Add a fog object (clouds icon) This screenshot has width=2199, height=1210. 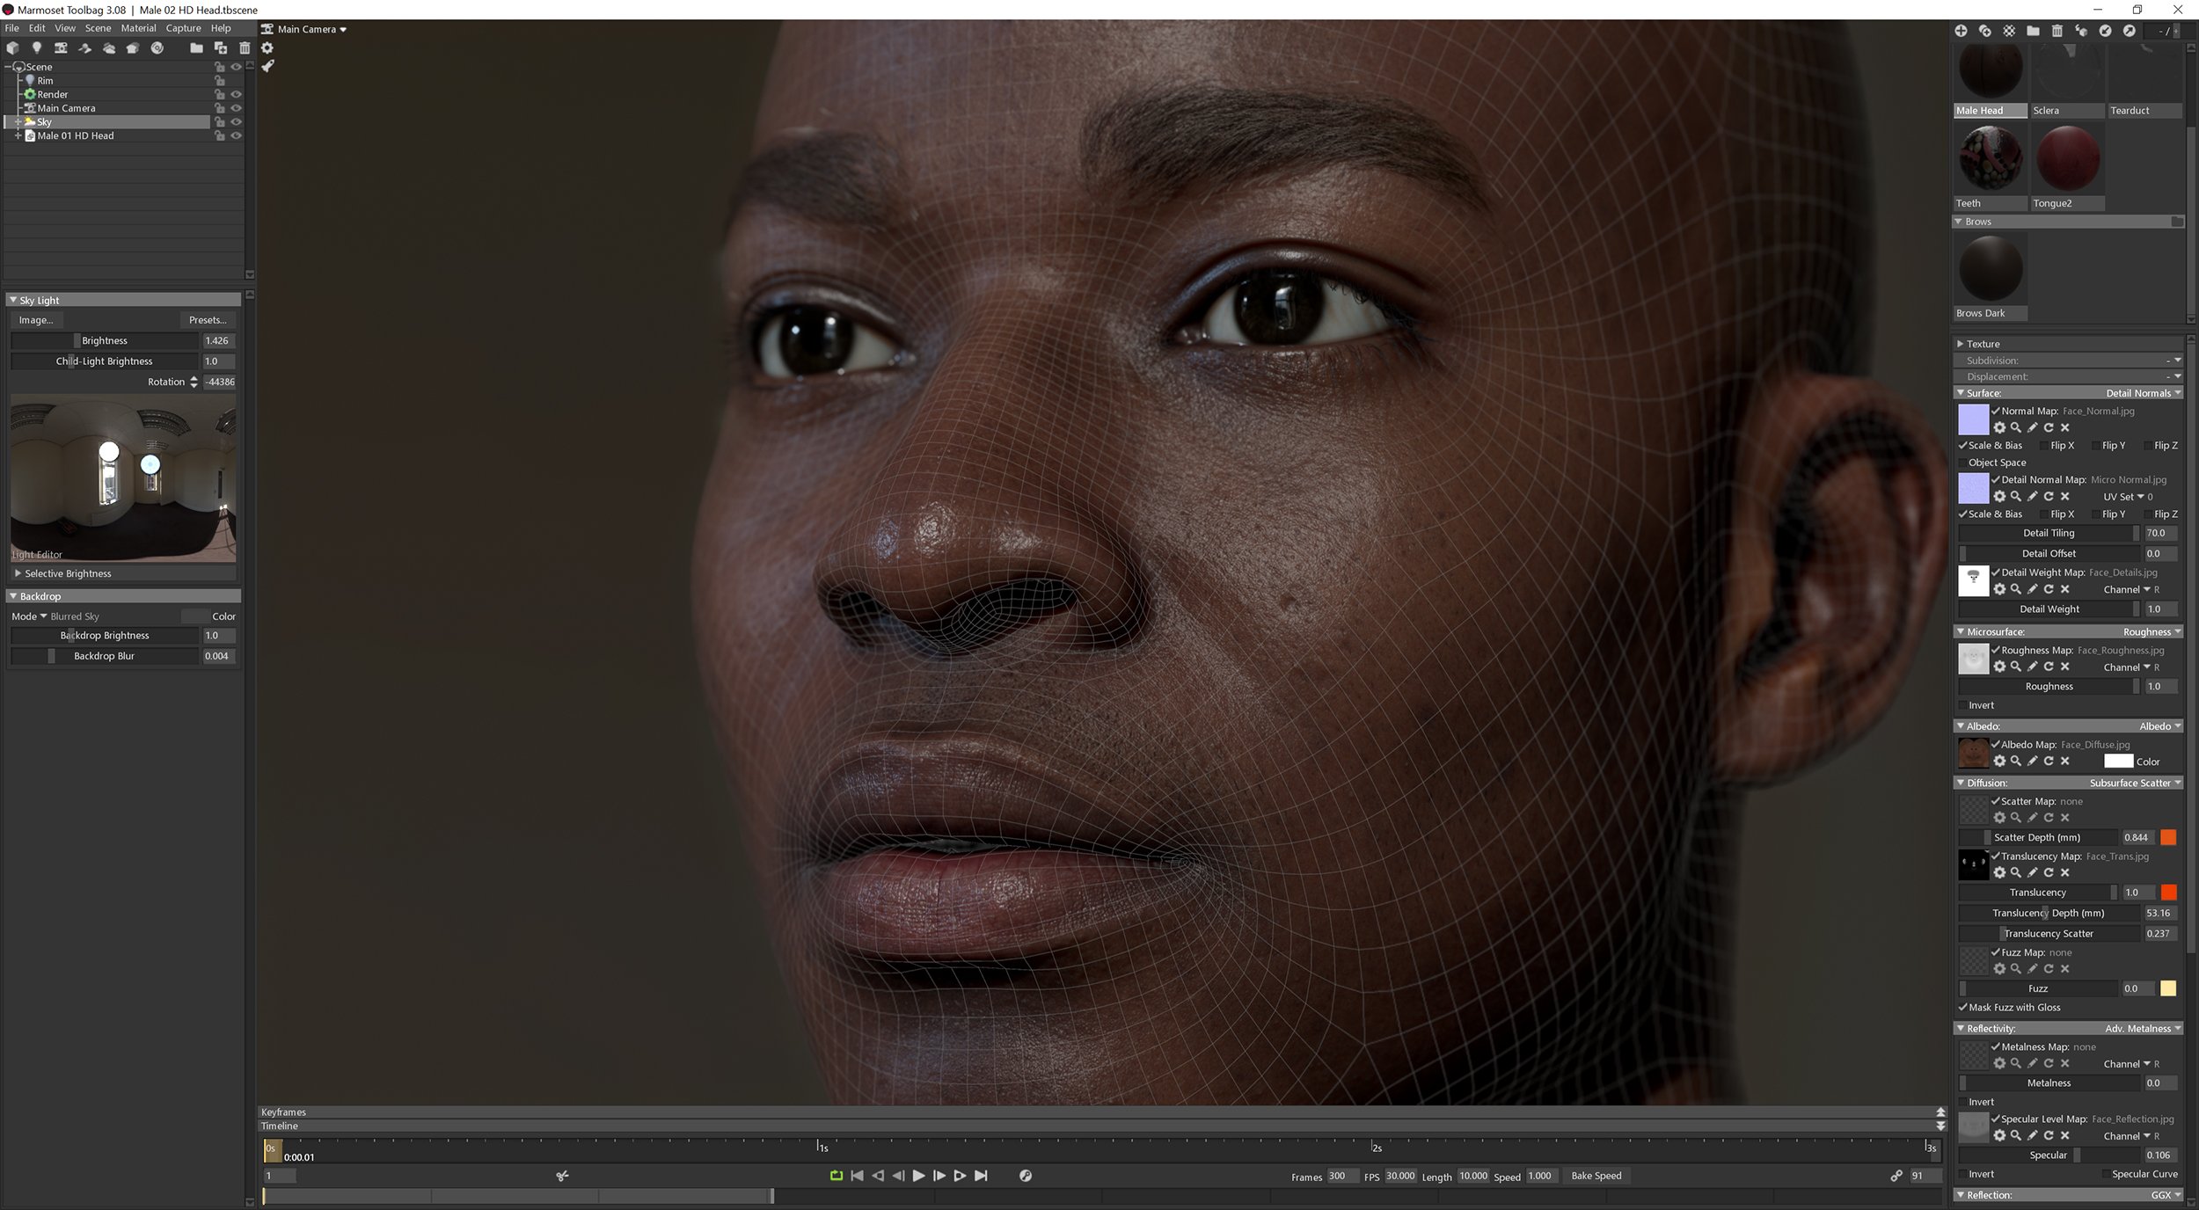click(109, 48)
